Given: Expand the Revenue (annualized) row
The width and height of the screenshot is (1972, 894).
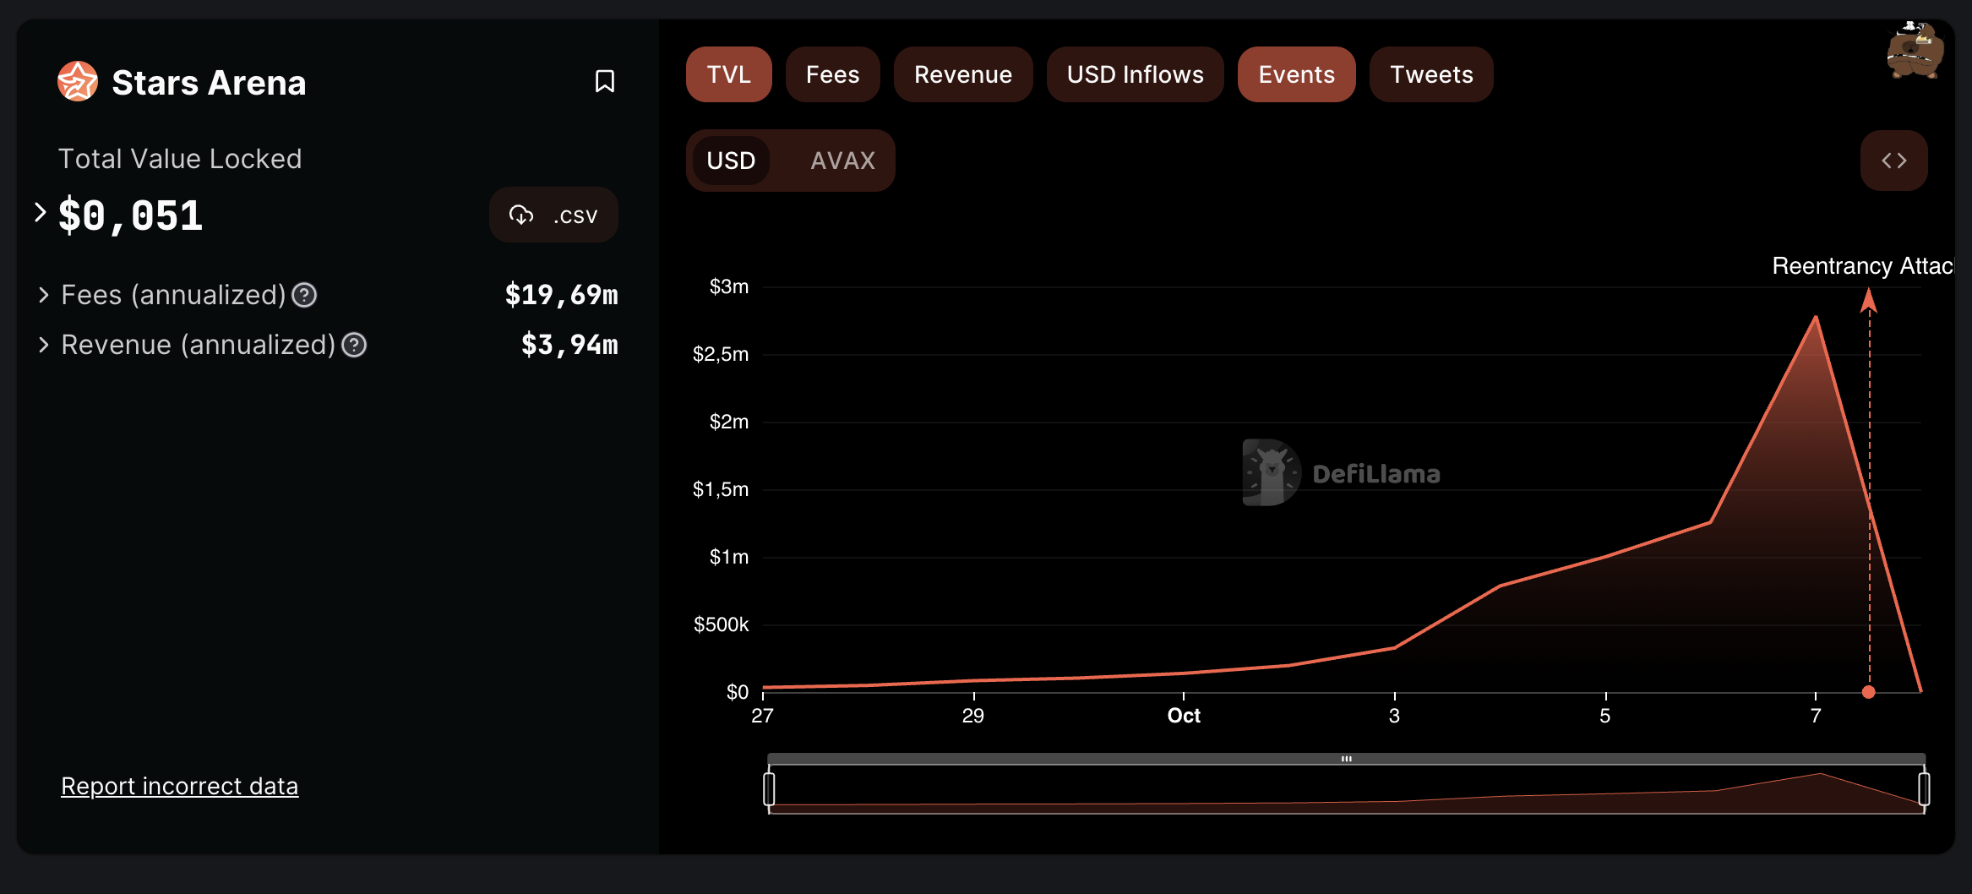Looking at the screenshot, I should tap(44, 345).
